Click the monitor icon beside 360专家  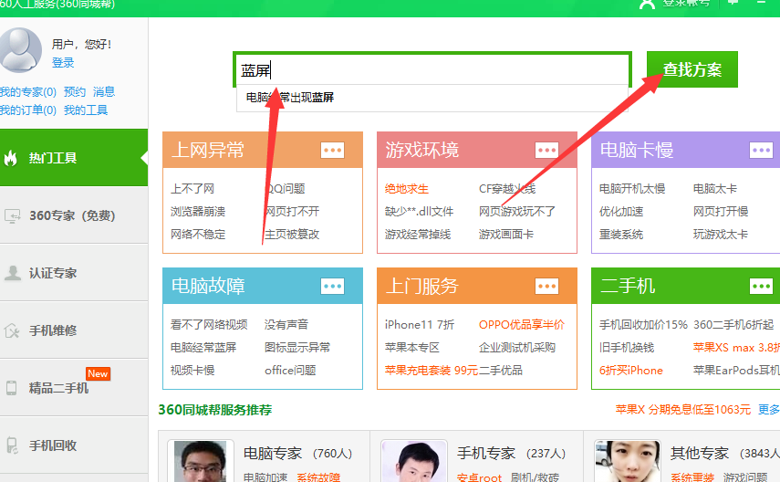12,215
